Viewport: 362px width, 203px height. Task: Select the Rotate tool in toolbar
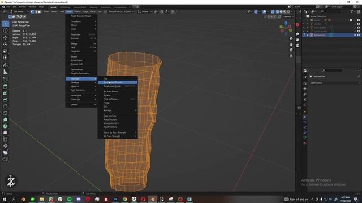5,44
